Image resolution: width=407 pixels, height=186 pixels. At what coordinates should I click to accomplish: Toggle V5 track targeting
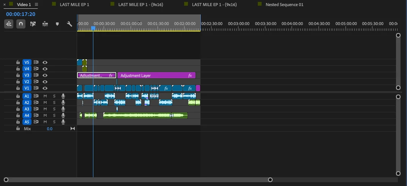(27, 62)
